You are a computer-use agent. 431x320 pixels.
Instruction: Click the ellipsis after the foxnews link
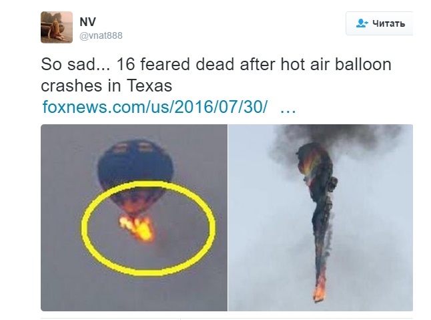tap(288, 107)
